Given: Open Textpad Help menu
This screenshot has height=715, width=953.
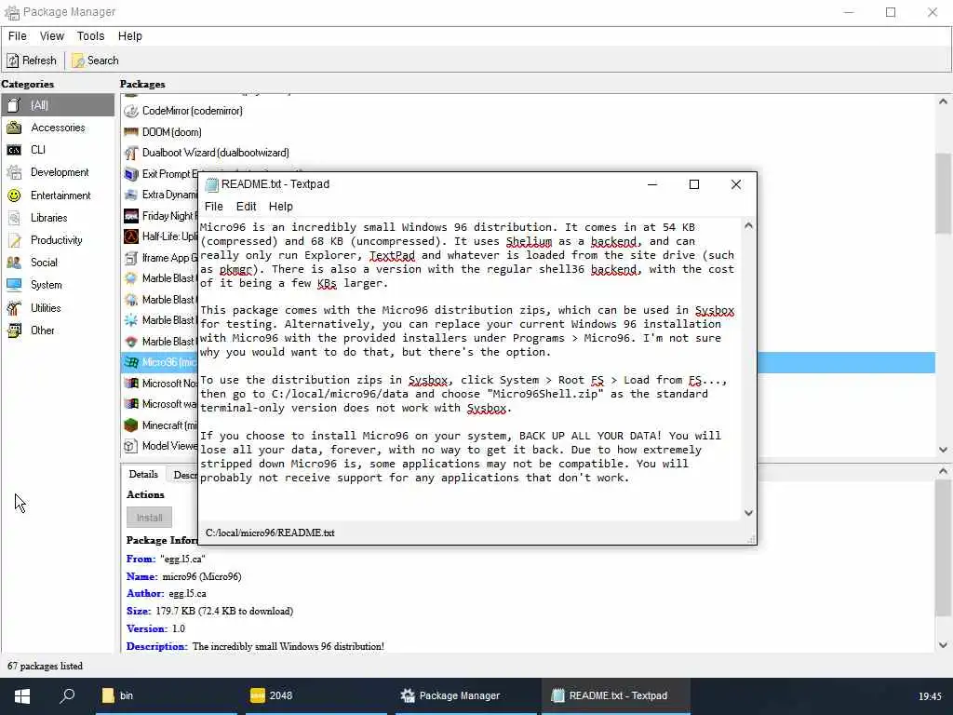Looking at the screenshot, I should pos(280,206).
